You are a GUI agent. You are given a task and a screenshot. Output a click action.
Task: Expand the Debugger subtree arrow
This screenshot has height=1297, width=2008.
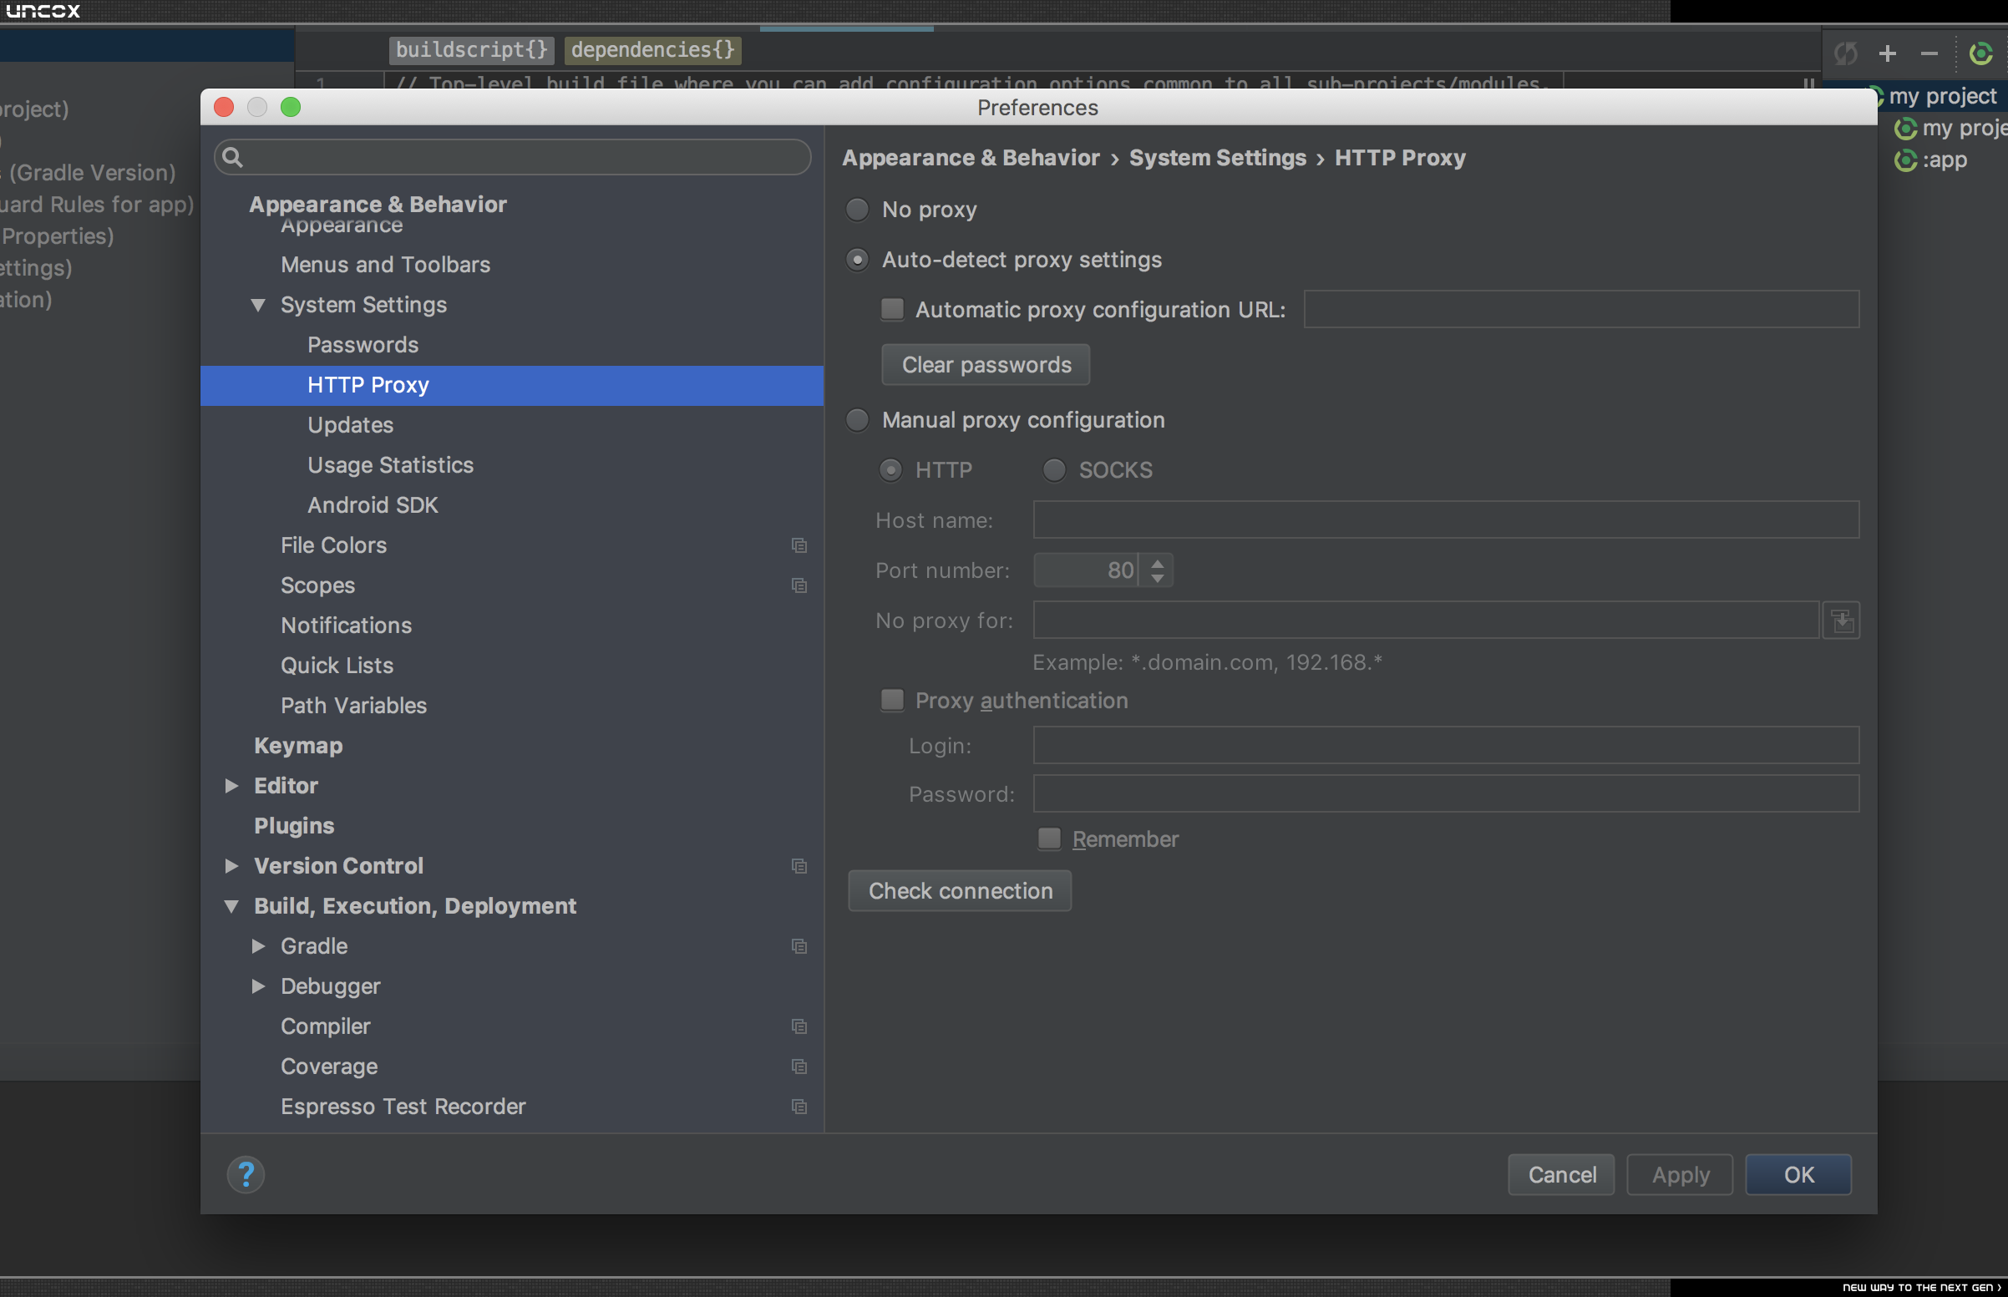[x=259, y=986]
